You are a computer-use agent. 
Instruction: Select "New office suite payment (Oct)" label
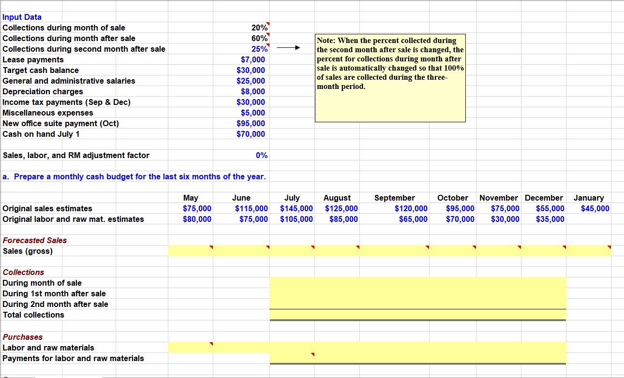[x=61, y=123]
